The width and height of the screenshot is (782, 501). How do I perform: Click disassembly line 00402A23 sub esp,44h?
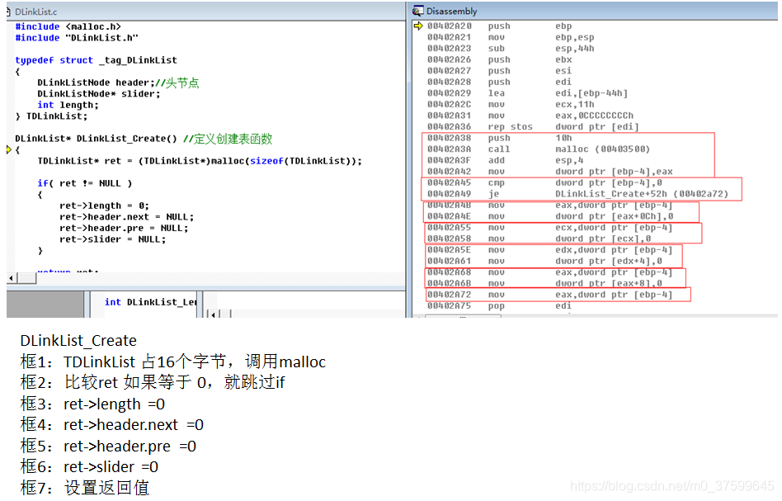(511, 48)
